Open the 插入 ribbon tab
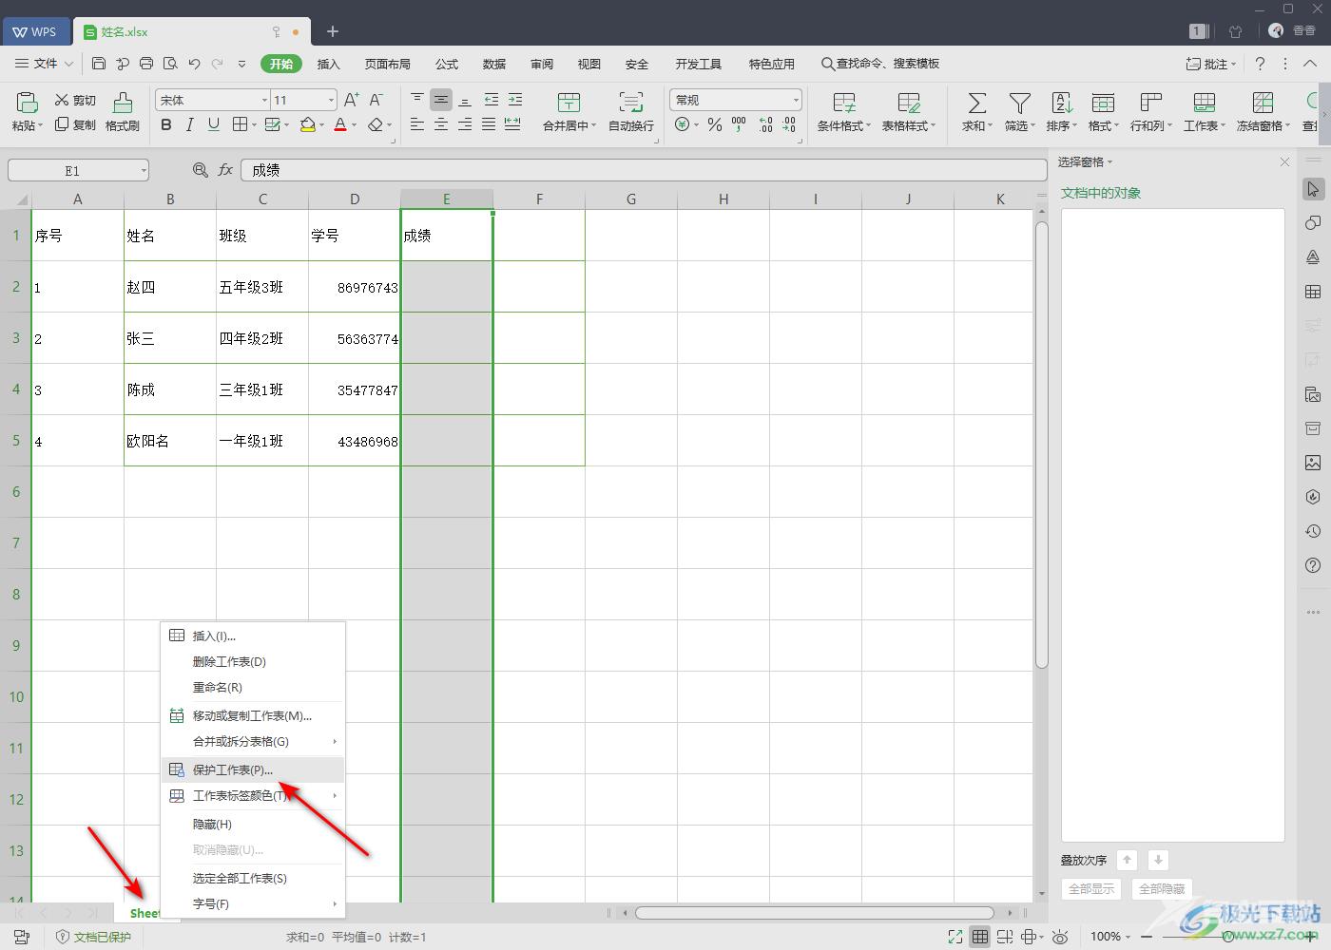The image size is (1331, 950). (x=328, y=64)
